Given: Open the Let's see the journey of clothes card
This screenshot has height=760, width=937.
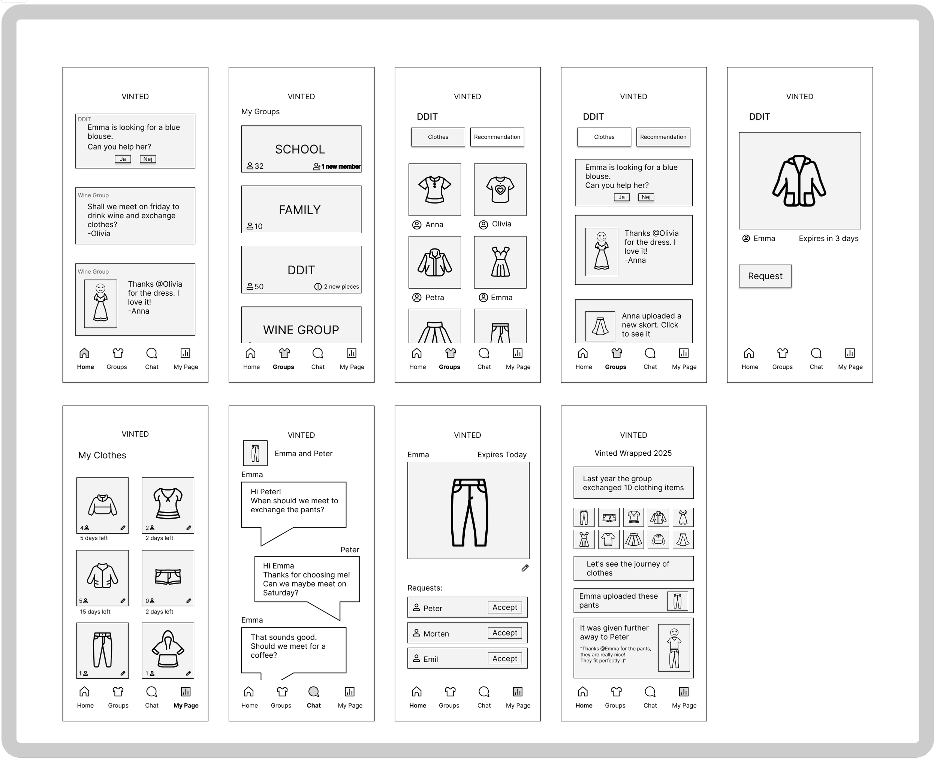Looking at the screenshot, I should click(633, 569).
